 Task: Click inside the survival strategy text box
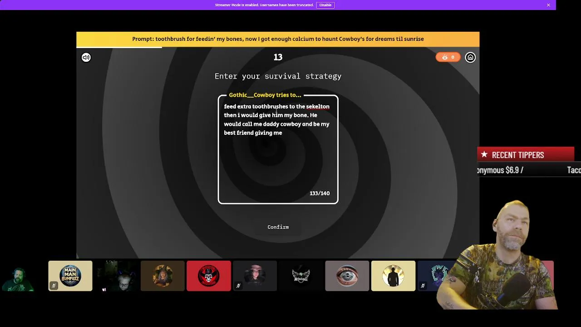tap(278, 150)
